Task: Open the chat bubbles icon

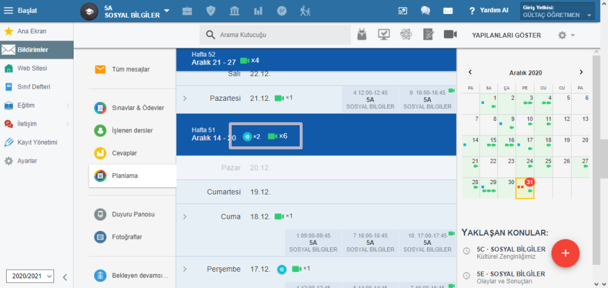Action: [x=426, y=11]
